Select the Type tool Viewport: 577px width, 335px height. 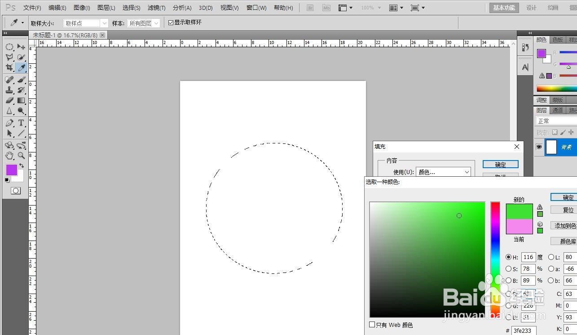(x=21, y=123)
